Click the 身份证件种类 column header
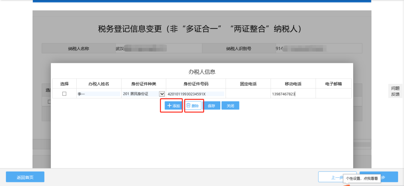 144,84
